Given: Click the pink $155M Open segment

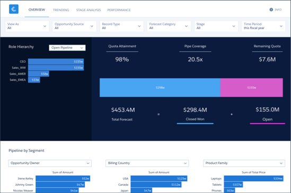Looking at the screenshot, I should click(x=251, y=87).
